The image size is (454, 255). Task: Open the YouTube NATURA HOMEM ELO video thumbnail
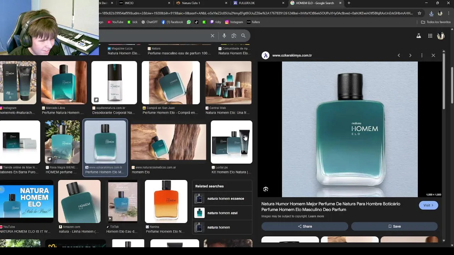click(x=27, y=202)
